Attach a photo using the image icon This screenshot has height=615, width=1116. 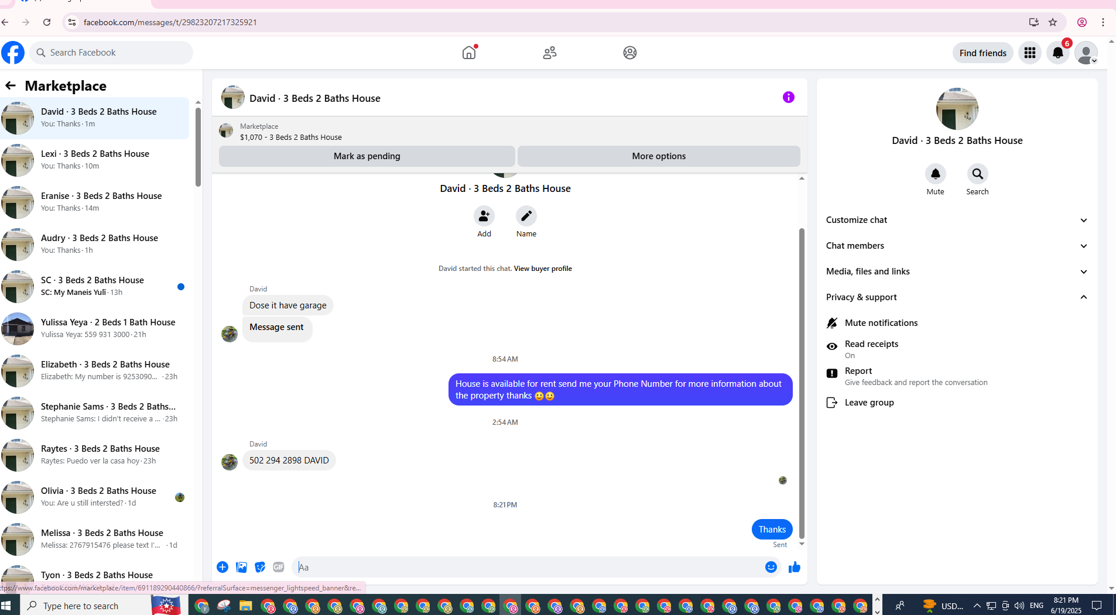tap(241, 567)
